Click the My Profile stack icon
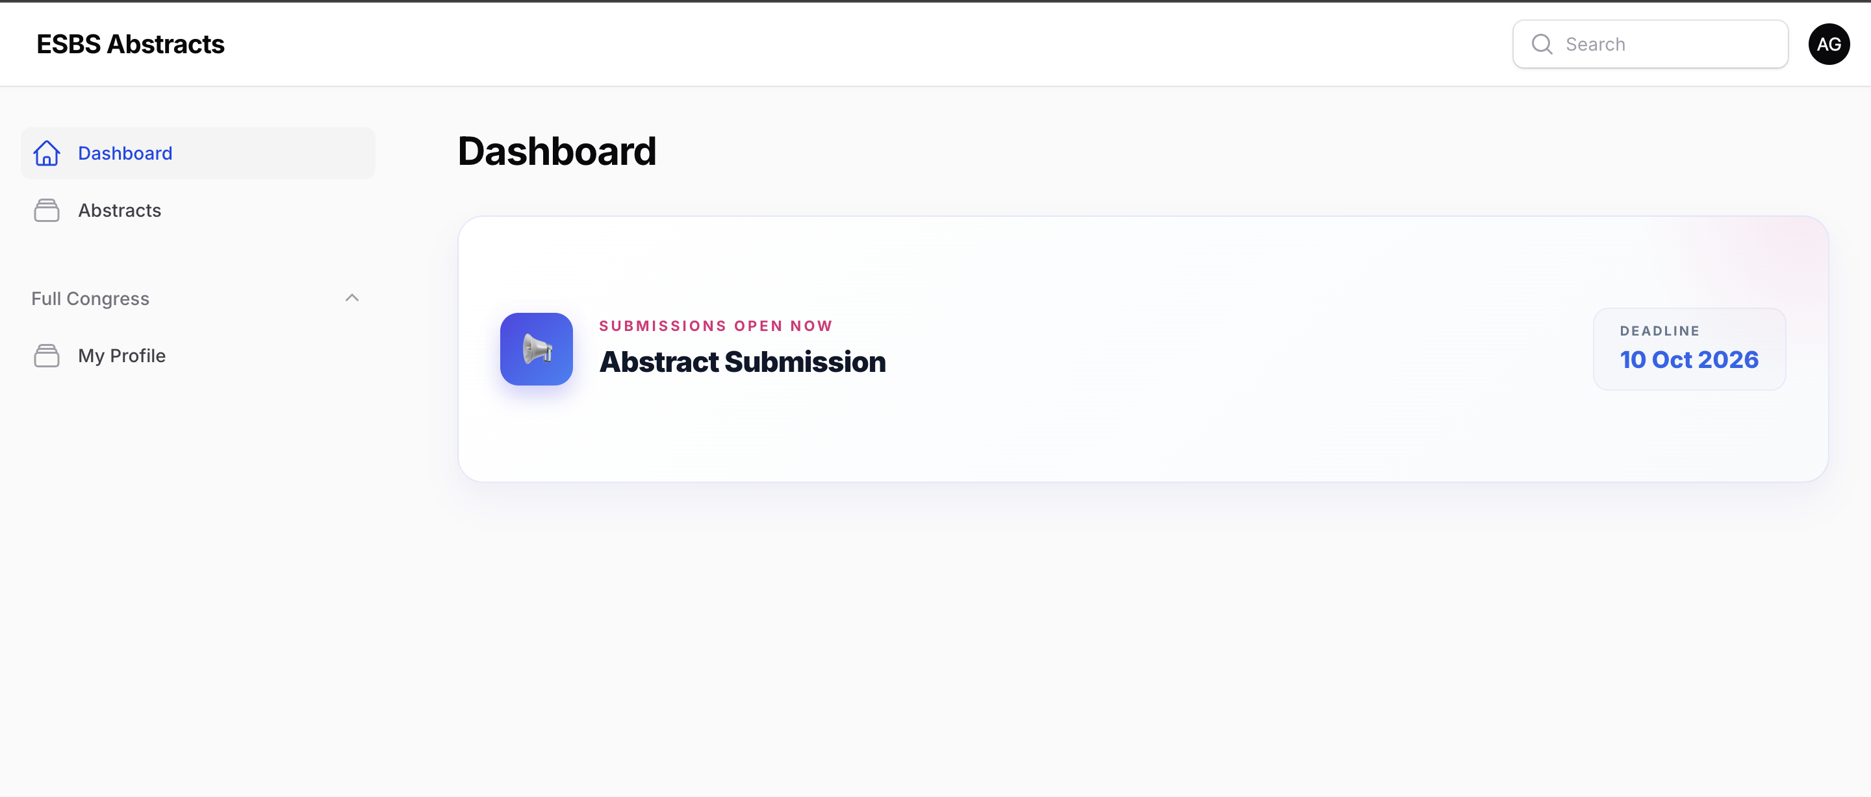Image resolution: width=1871 pixels, height=797 pixels. 47,356
